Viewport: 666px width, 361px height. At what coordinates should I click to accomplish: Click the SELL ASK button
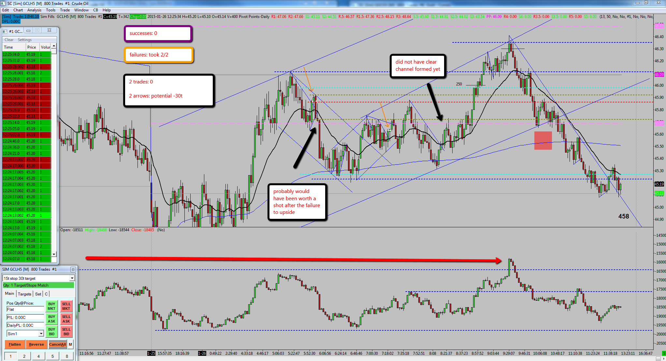[66, 319]
